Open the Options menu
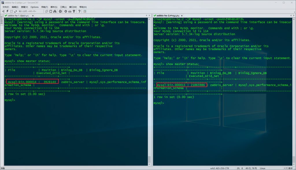Image resolution: width=296 pixels, height=170 pixels. click(35, 7)
